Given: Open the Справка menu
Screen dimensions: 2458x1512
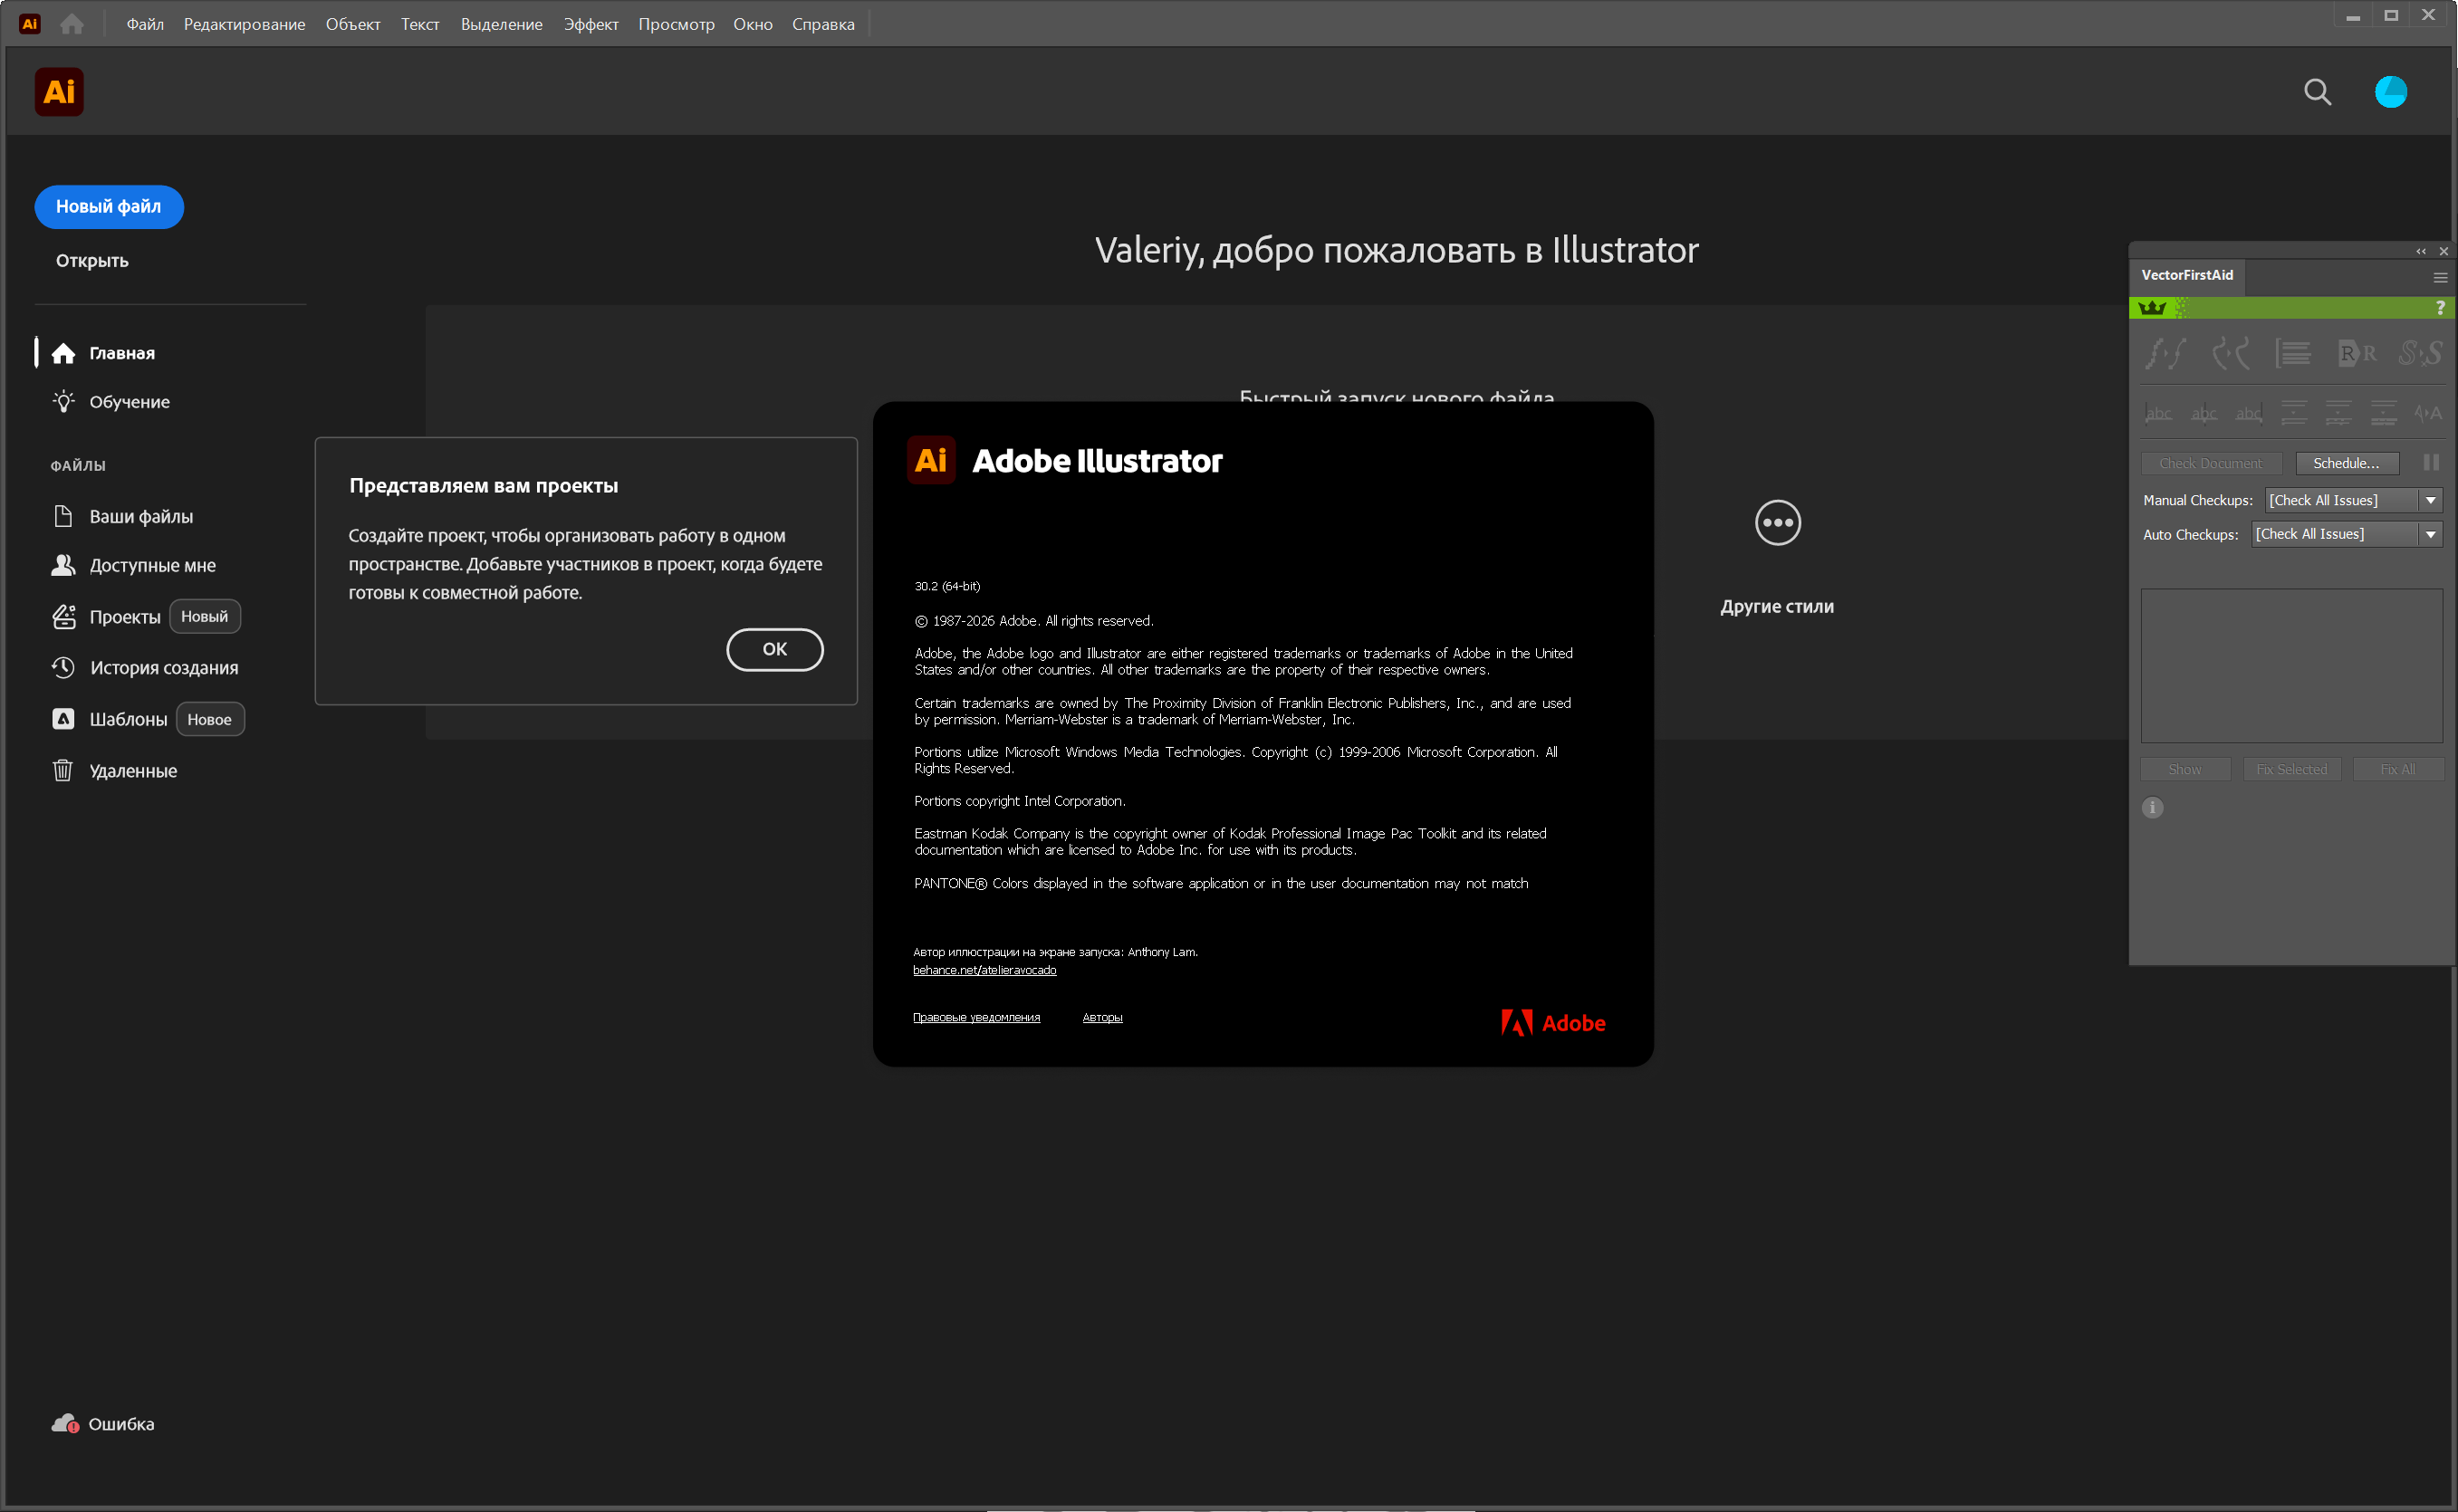Looking at the screenshot, I should coord(822,24).
